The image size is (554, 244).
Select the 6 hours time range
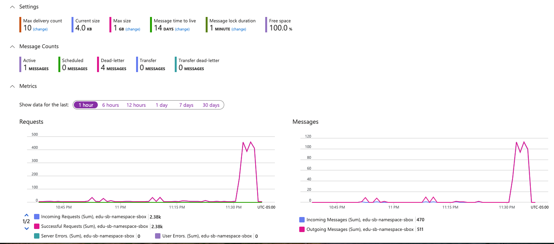(111, 105)
